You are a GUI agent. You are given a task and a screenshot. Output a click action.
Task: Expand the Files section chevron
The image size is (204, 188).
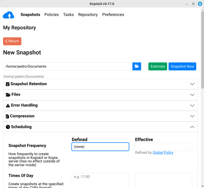pos(192,95)
